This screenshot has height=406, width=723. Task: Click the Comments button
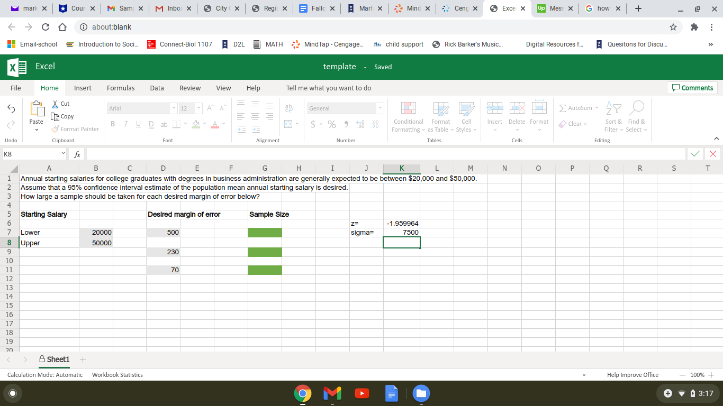pos(692,88)
